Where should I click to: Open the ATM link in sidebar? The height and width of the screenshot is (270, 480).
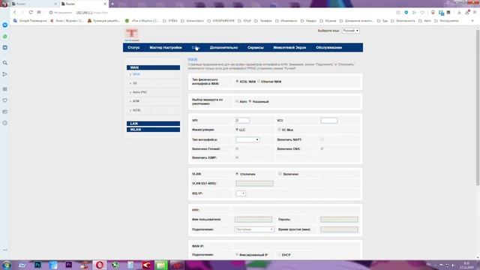(136, 101)
